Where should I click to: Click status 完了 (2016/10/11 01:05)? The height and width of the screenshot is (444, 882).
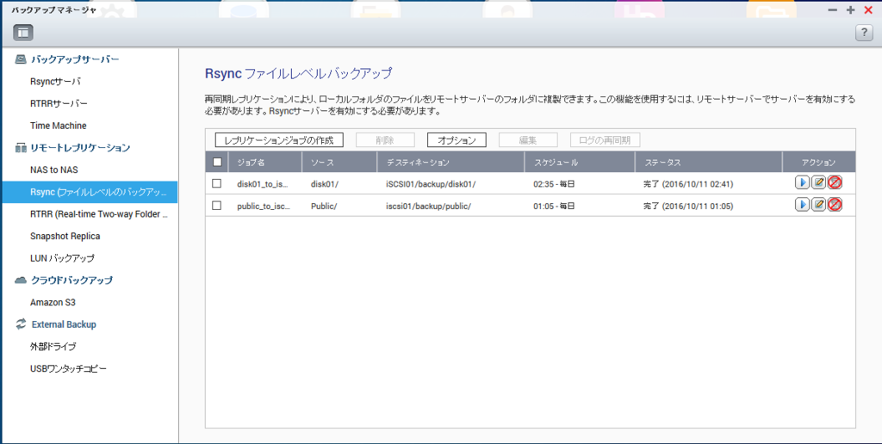coord(688,207)
